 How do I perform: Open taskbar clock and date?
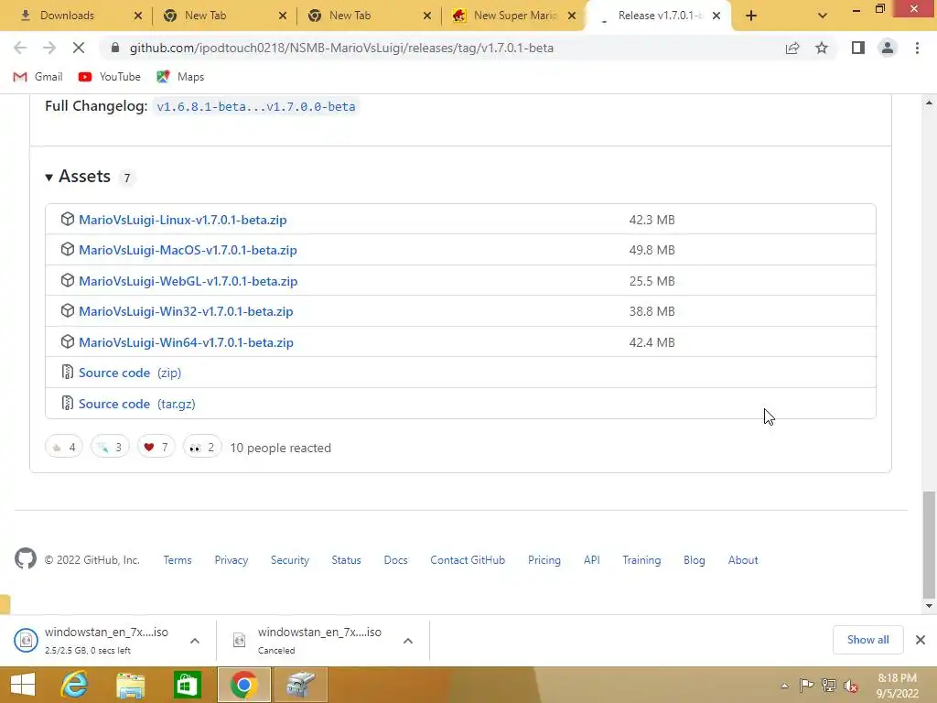897,686
